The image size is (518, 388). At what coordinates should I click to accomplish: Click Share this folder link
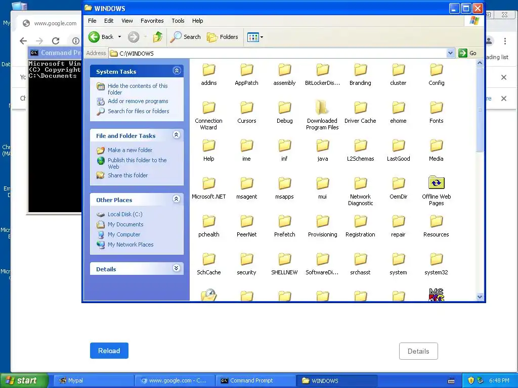(127, 175)
